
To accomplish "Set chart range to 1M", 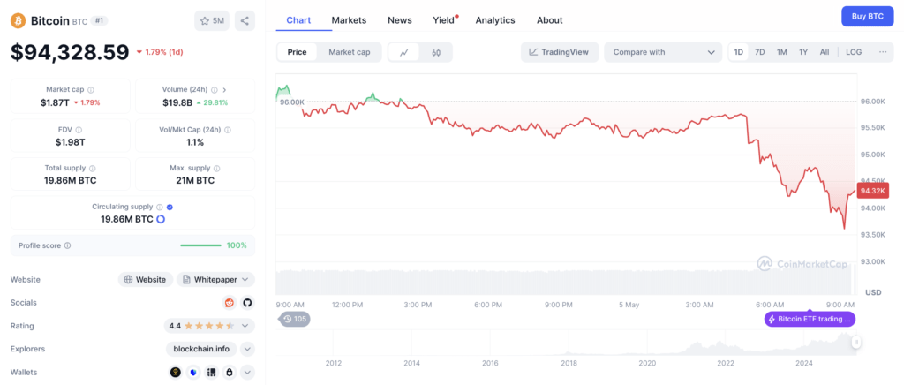I will coord(782,52).
